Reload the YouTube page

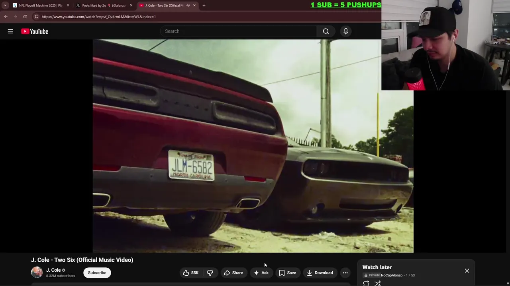(x=25, y=17)
